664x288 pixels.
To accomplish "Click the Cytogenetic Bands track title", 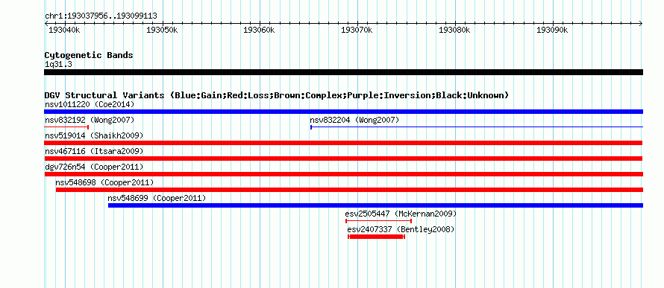I will tap(89, 55).
